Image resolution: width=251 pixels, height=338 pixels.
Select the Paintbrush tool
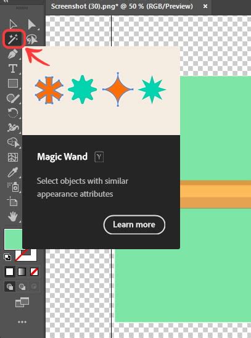tap(13, 98)
